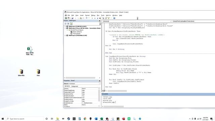Switch to the Alphabetic tab in Properties
The height and width of the screenshot is (121, 215).
coord(67,86)
